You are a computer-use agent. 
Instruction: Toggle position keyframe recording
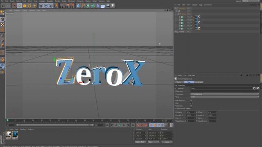coord(151,125)
